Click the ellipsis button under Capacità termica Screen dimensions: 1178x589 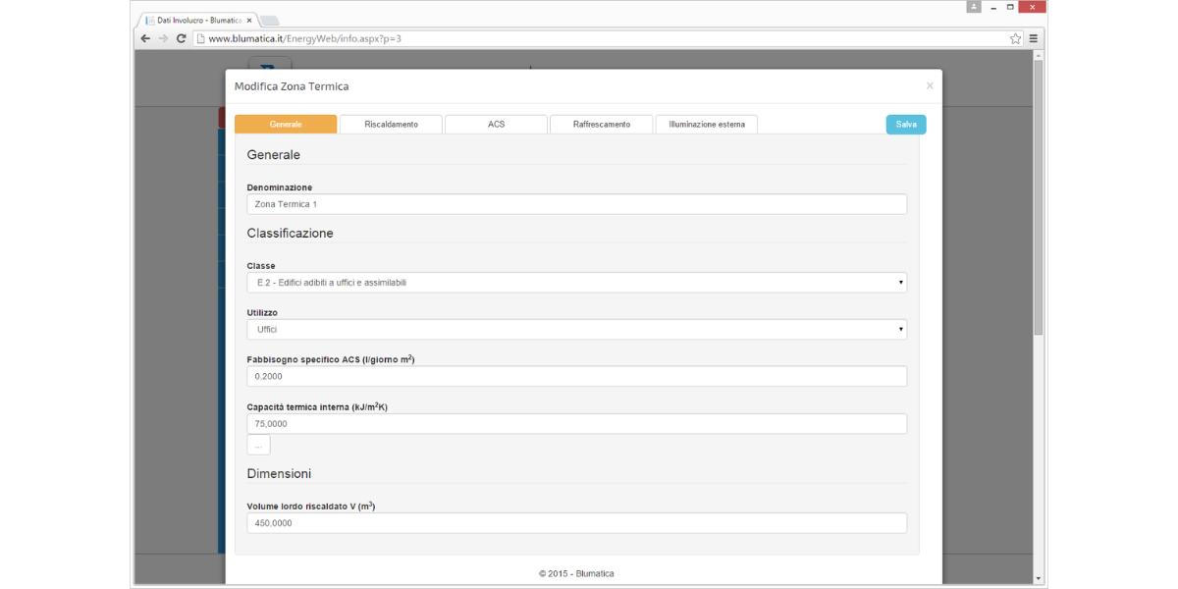[258, 445]
